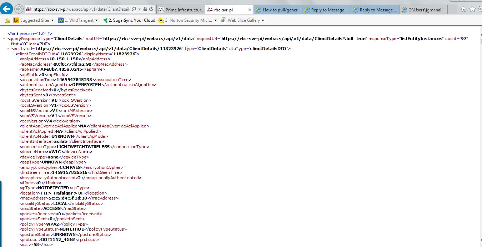
Task: Click the connectionType value LIGHTWEIGHTWIRELESS
Action: point(83,147)
